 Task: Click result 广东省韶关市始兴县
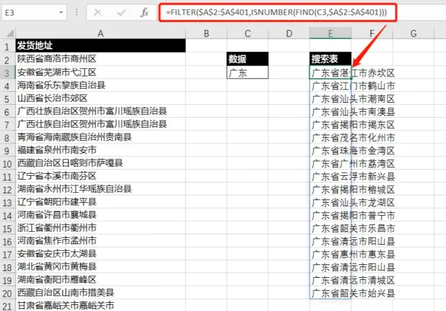click(x=330, y=293)
